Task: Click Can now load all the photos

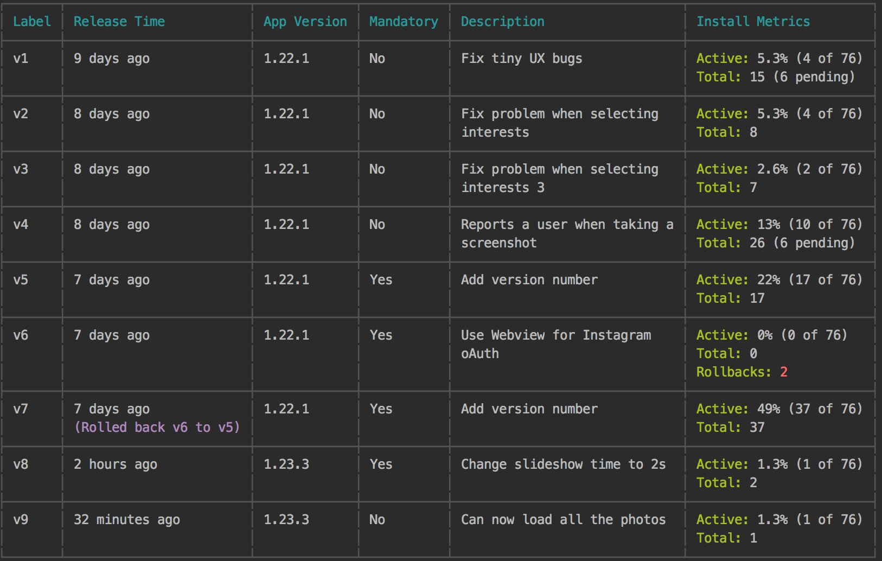Action: [564, 520]
